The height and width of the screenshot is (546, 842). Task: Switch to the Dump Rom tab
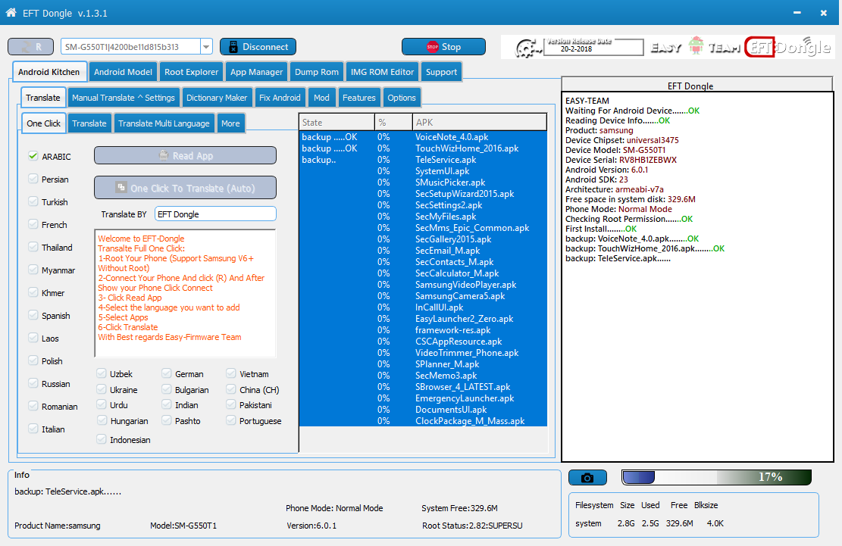click(x=317, y=72)
